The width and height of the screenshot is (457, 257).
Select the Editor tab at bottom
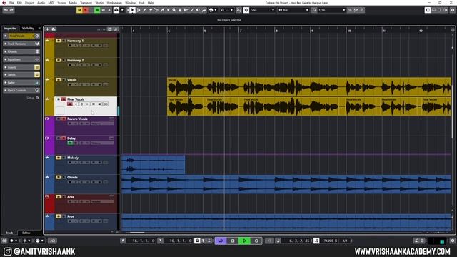(x=26, y=233)
